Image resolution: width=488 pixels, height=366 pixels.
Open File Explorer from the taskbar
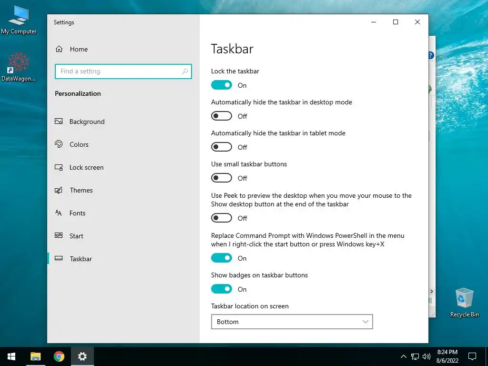[x=35, y=356]
